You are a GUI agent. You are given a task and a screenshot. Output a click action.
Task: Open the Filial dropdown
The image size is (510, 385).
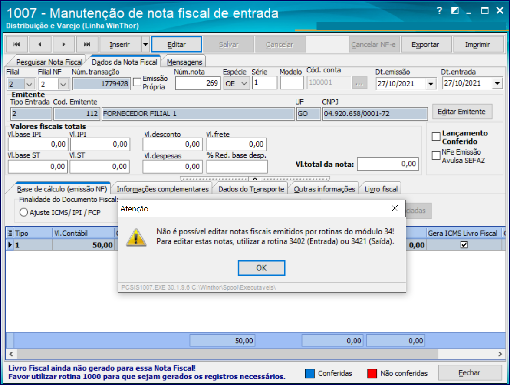click(29, 84)
